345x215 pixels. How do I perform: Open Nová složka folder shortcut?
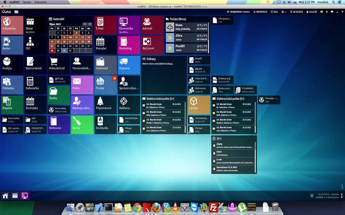(x=12, y=120)
